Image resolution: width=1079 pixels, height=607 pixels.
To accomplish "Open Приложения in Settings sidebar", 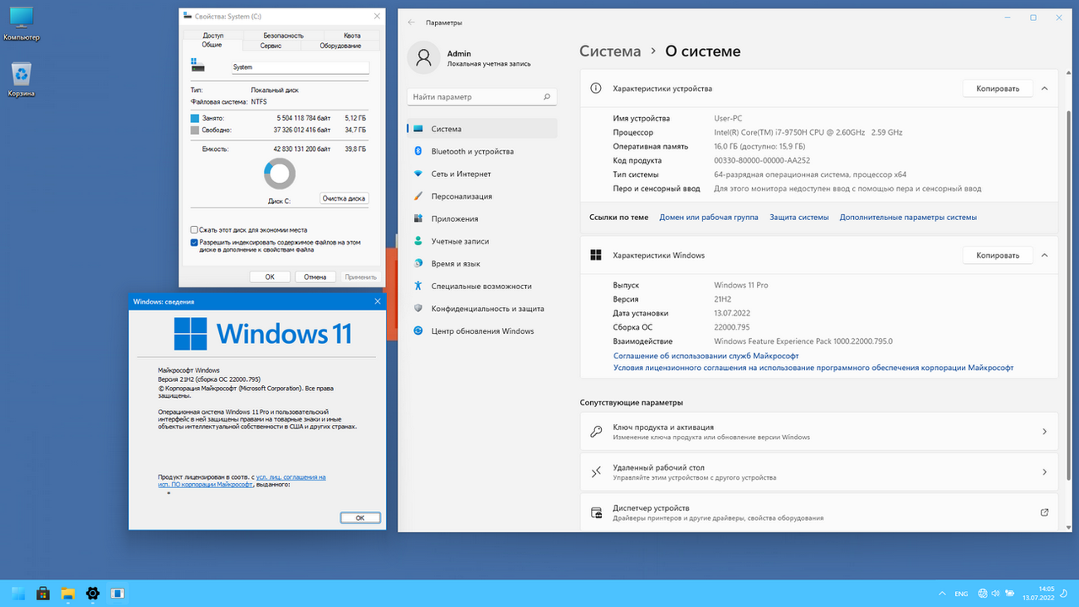I will click(x=482, y=218).
